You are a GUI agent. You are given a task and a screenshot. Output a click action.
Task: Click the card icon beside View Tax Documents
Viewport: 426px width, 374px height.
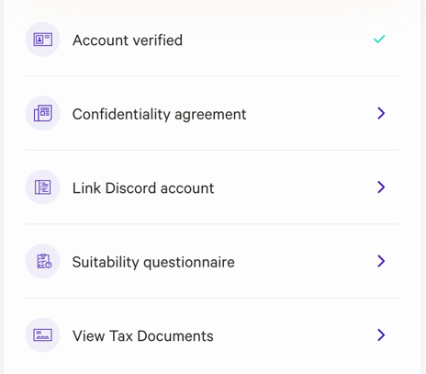click(42, 334)
